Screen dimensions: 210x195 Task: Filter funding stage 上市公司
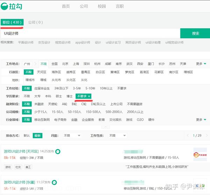coord(116,104)
